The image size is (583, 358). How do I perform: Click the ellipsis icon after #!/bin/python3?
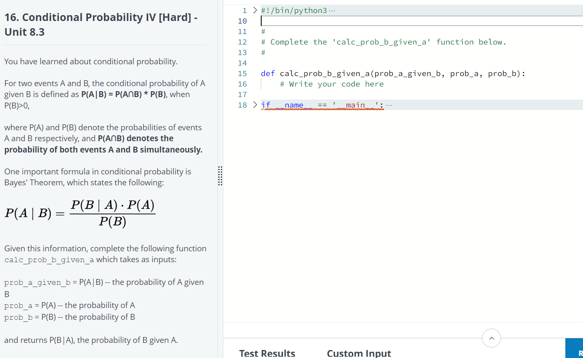[x=332, y=10]
